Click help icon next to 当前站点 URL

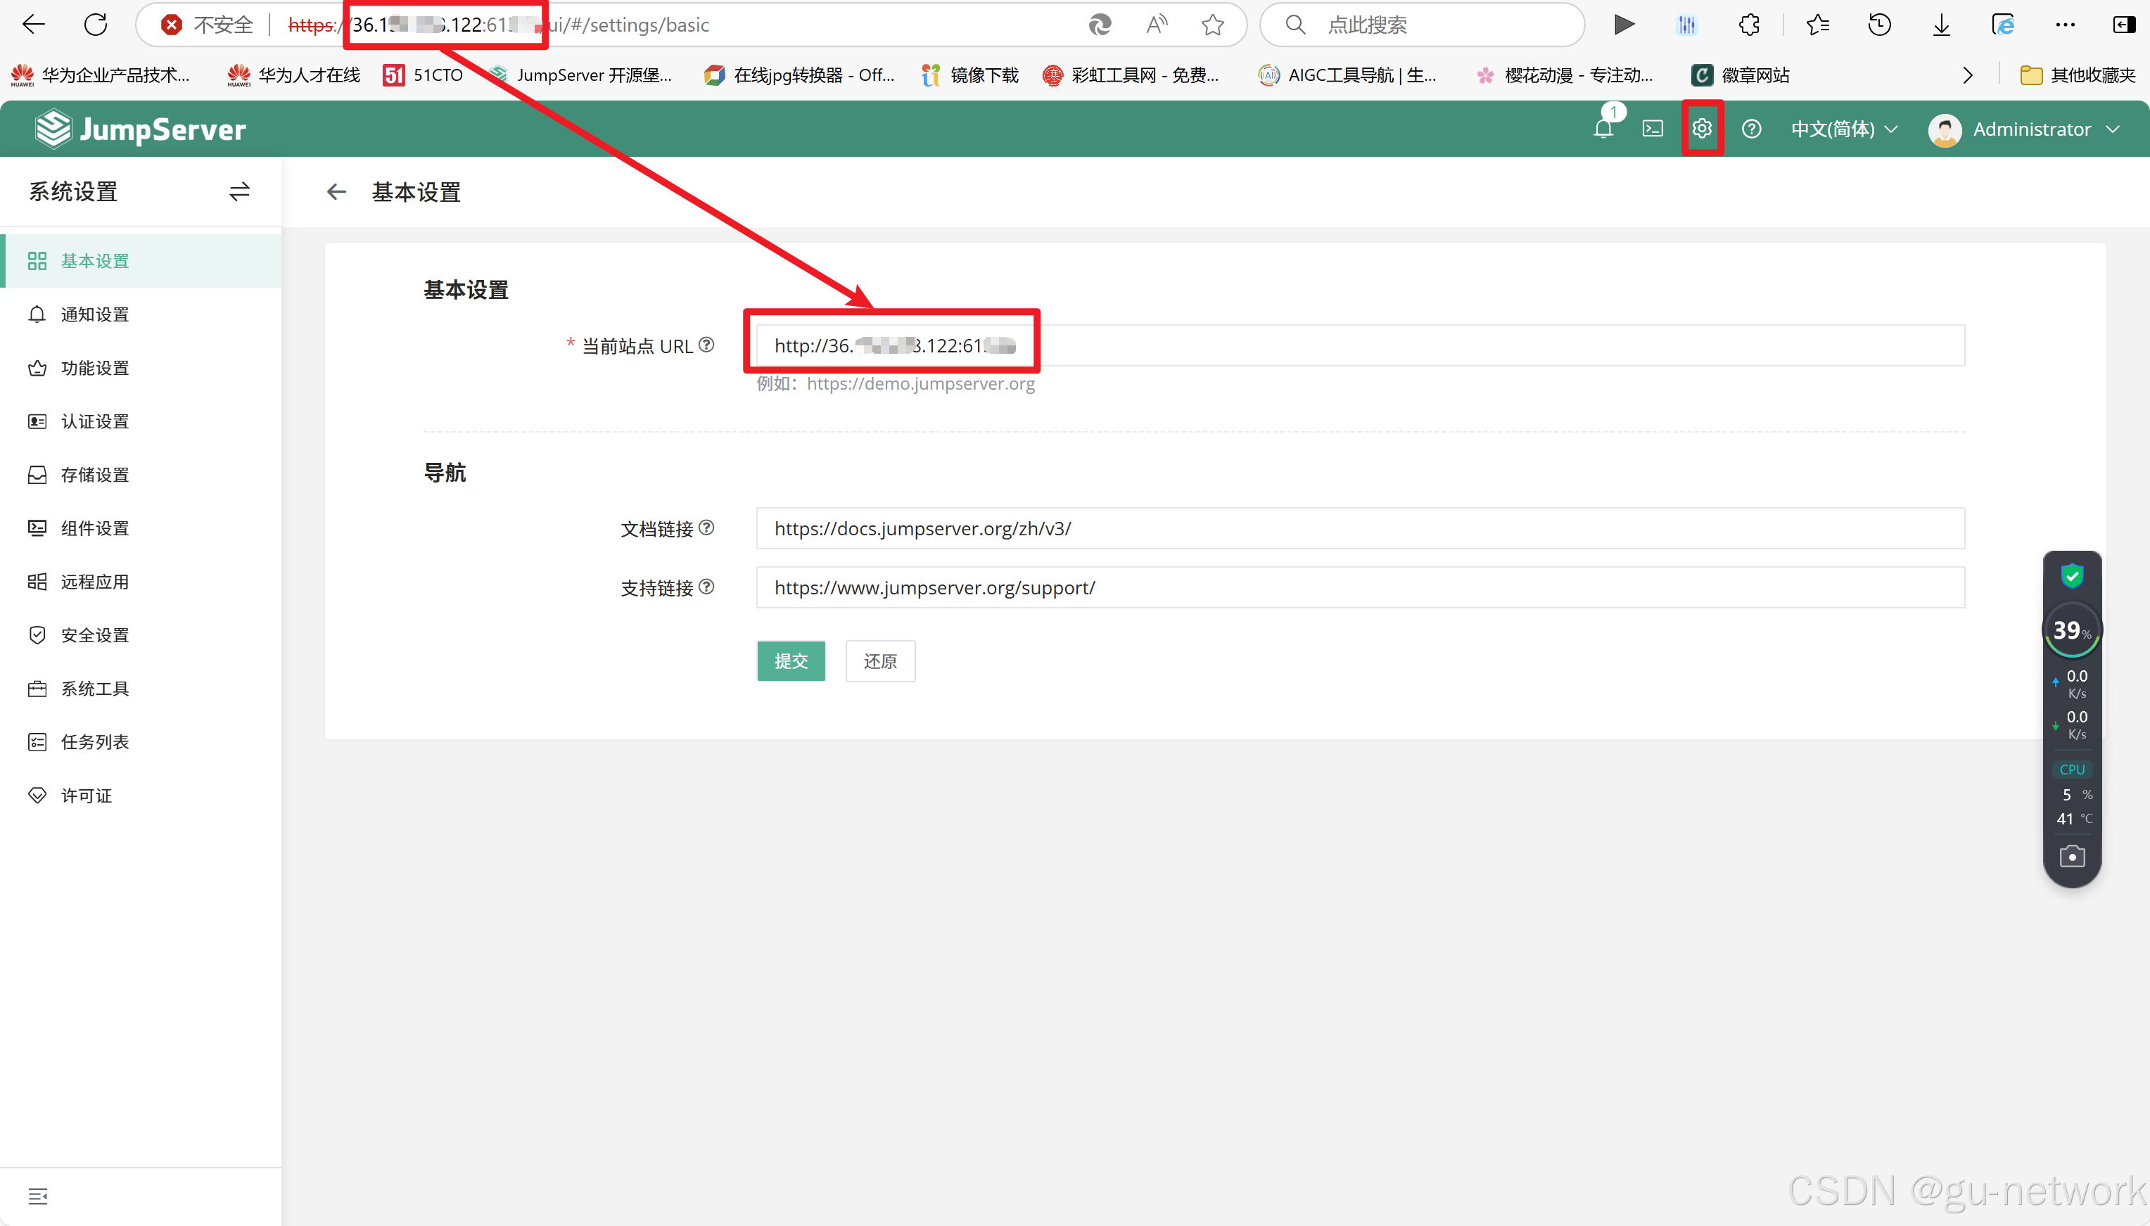pyautogui.click(x=706, y=345)
